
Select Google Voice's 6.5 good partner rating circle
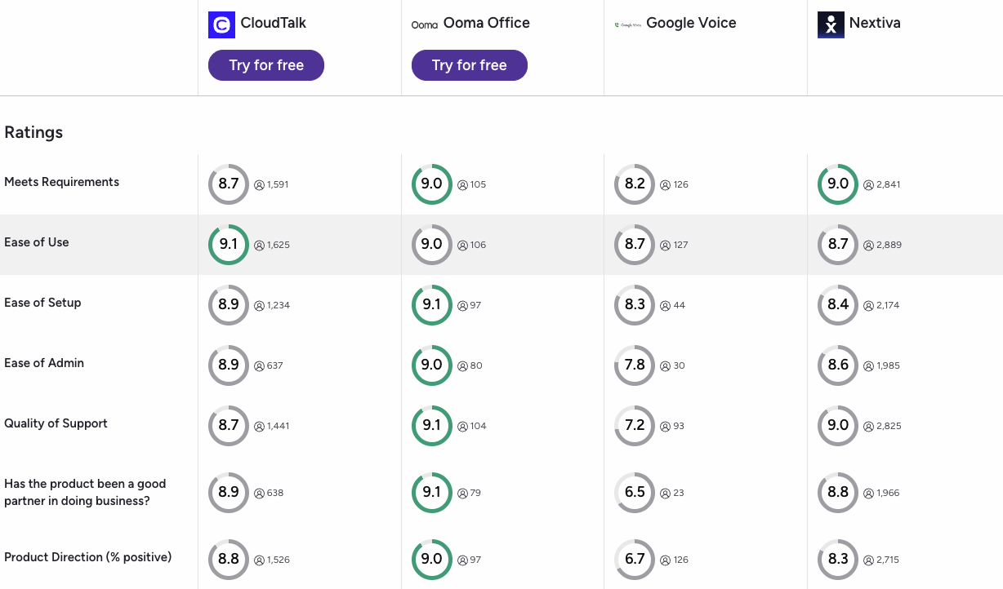635,492
